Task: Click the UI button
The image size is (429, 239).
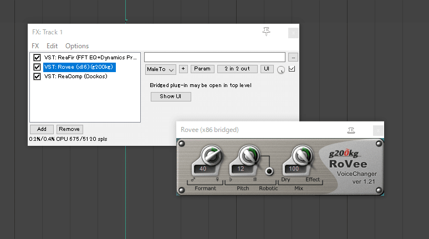Action: (x=267, y=69)
